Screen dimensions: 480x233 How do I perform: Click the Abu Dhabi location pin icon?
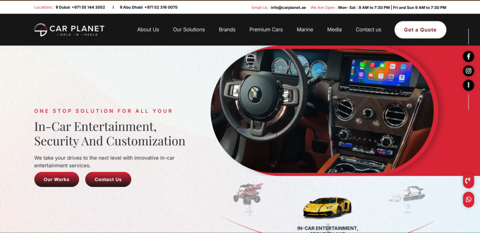121,8
